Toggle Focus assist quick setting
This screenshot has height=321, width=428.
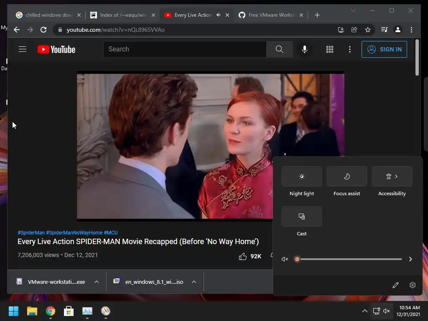click(346, 176)
